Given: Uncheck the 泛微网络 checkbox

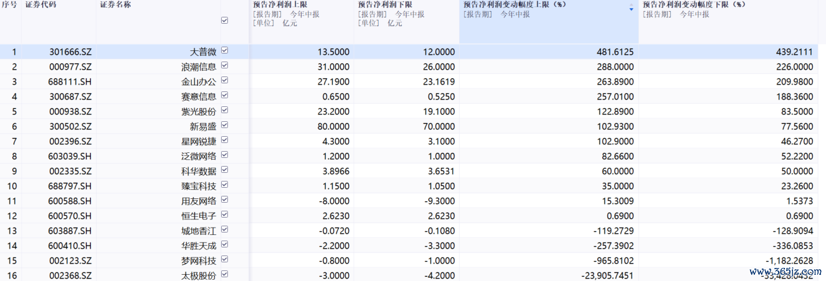Looking at the screenshot, I should coord(224,155).
